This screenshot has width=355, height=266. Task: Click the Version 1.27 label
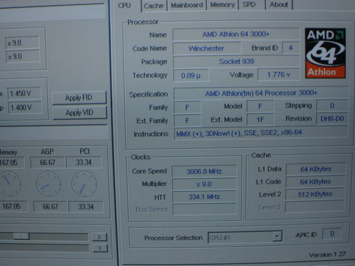click(327, 254)
